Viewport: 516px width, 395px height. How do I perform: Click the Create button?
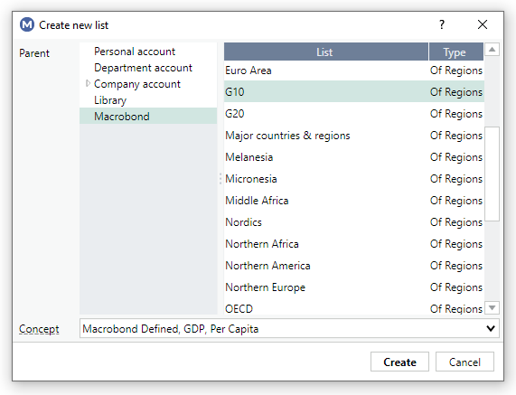[399, 362]
